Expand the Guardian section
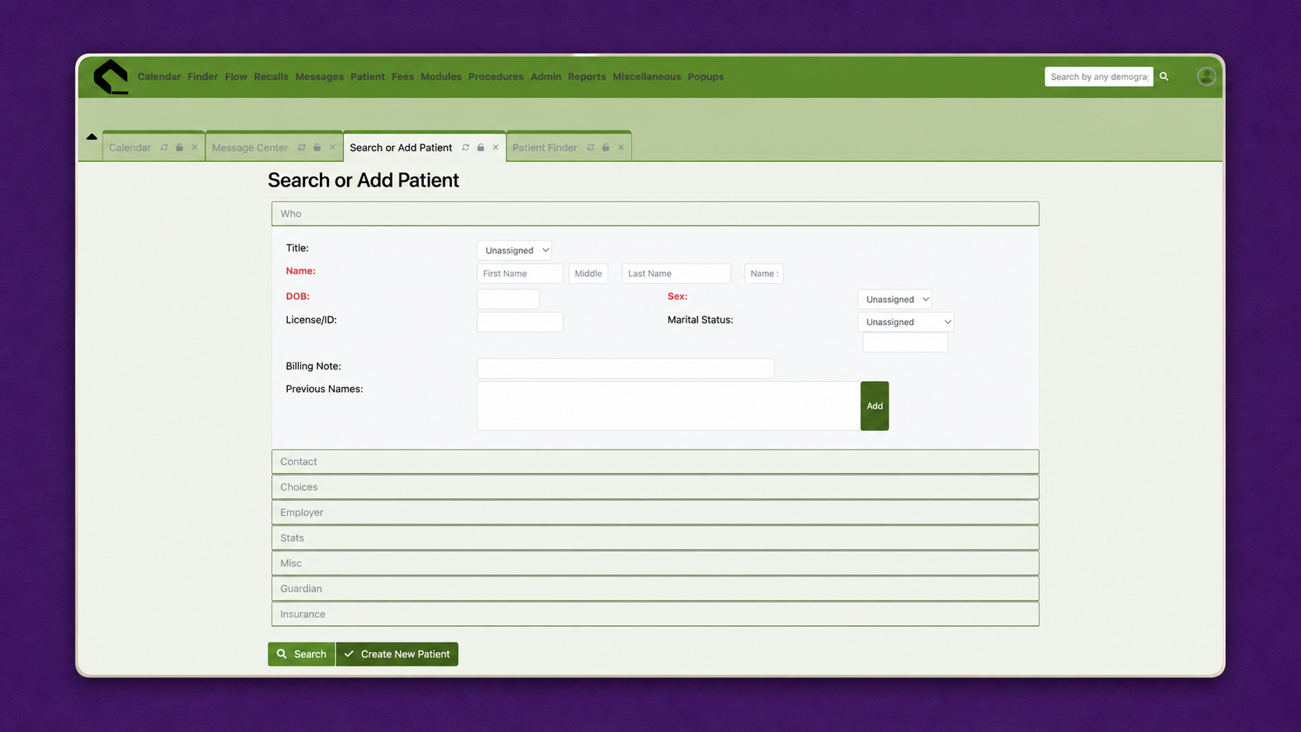This screenshot has height=732, width=1301. [655, 589]
